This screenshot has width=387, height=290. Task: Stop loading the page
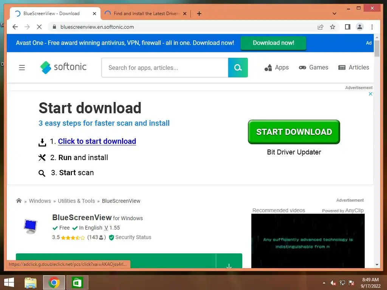tap(39, 27)
